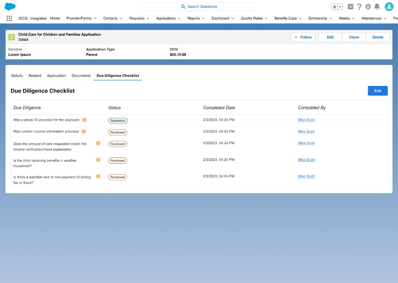Open Mike Scott link in current income row

point(306,131)
